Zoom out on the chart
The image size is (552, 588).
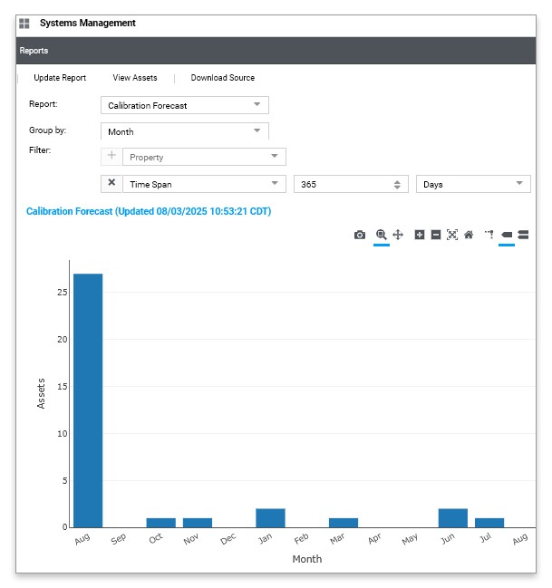click(x=436, y=236)
